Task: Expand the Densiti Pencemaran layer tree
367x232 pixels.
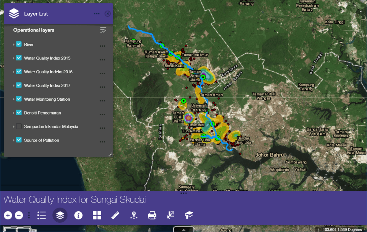Action: (x=14, y=113)
